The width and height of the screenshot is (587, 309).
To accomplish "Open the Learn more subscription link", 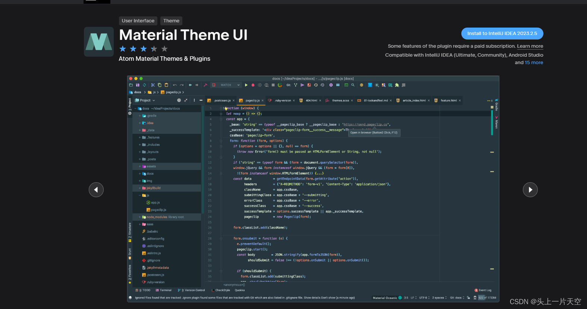I will tap(530, 46).
